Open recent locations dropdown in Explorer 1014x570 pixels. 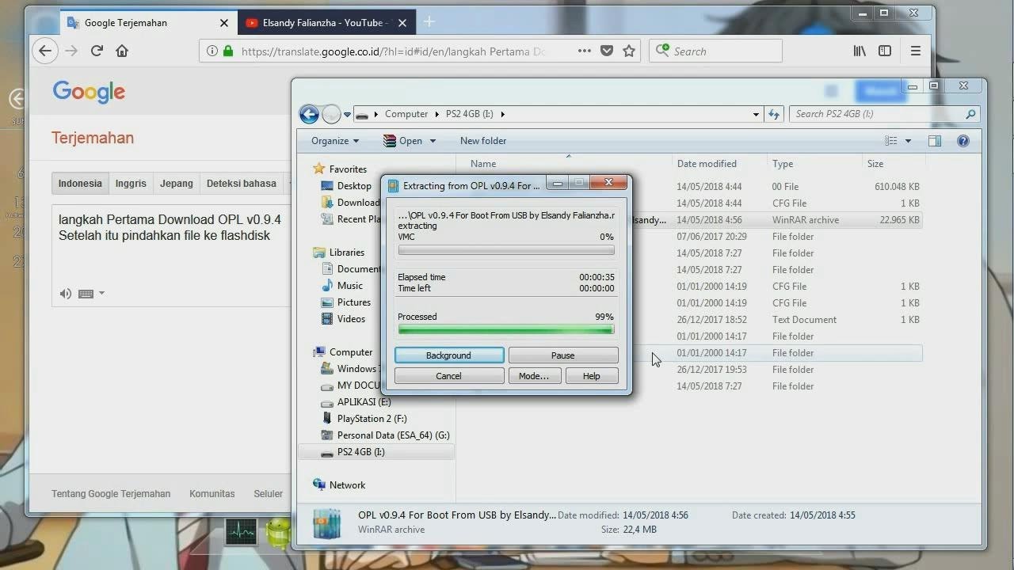pos(347,115)
